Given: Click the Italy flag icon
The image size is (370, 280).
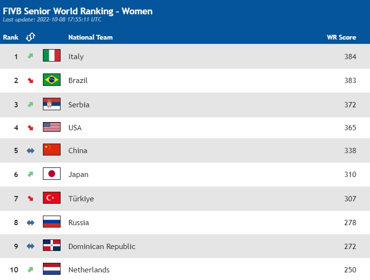Looking at the screenshot, I should [x=51, y=56].
